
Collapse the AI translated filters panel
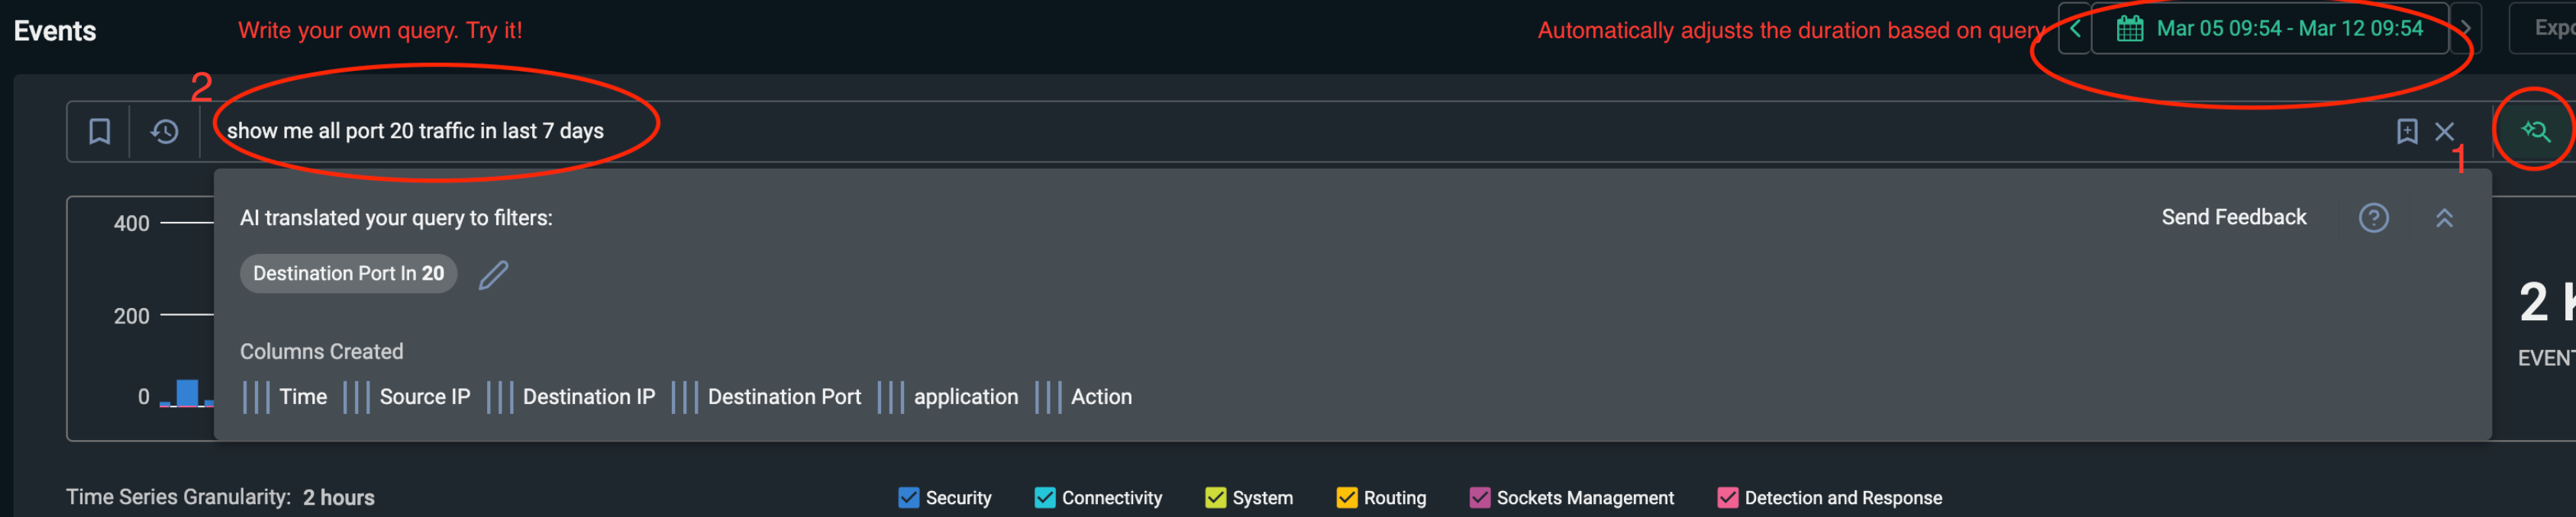[2444, 217]
